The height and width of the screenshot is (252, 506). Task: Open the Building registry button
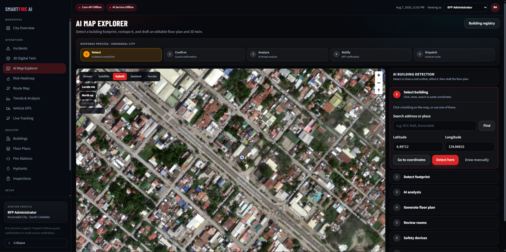coord(482,23)
